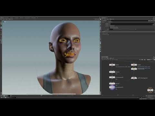Select the orange-ringed node in the network editor

coord(150,90)
